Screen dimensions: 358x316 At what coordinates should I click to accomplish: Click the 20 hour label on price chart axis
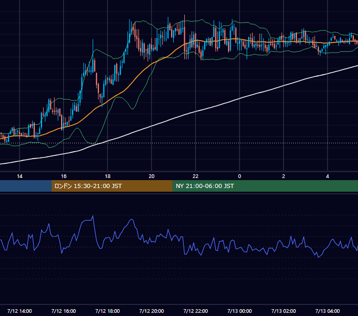click(152, 176)
